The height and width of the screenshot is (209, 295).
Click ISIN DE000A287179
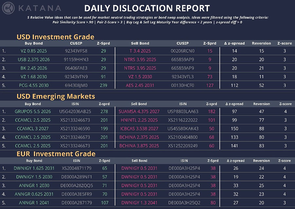[77, 202]
